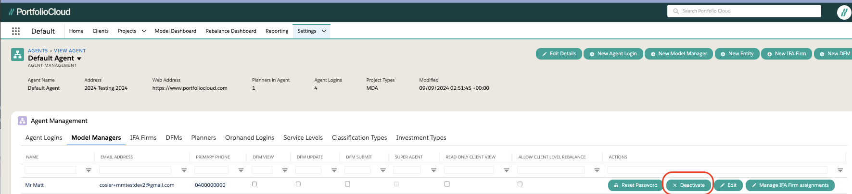Click the Edit button for Mr Matt

(728, 185)
